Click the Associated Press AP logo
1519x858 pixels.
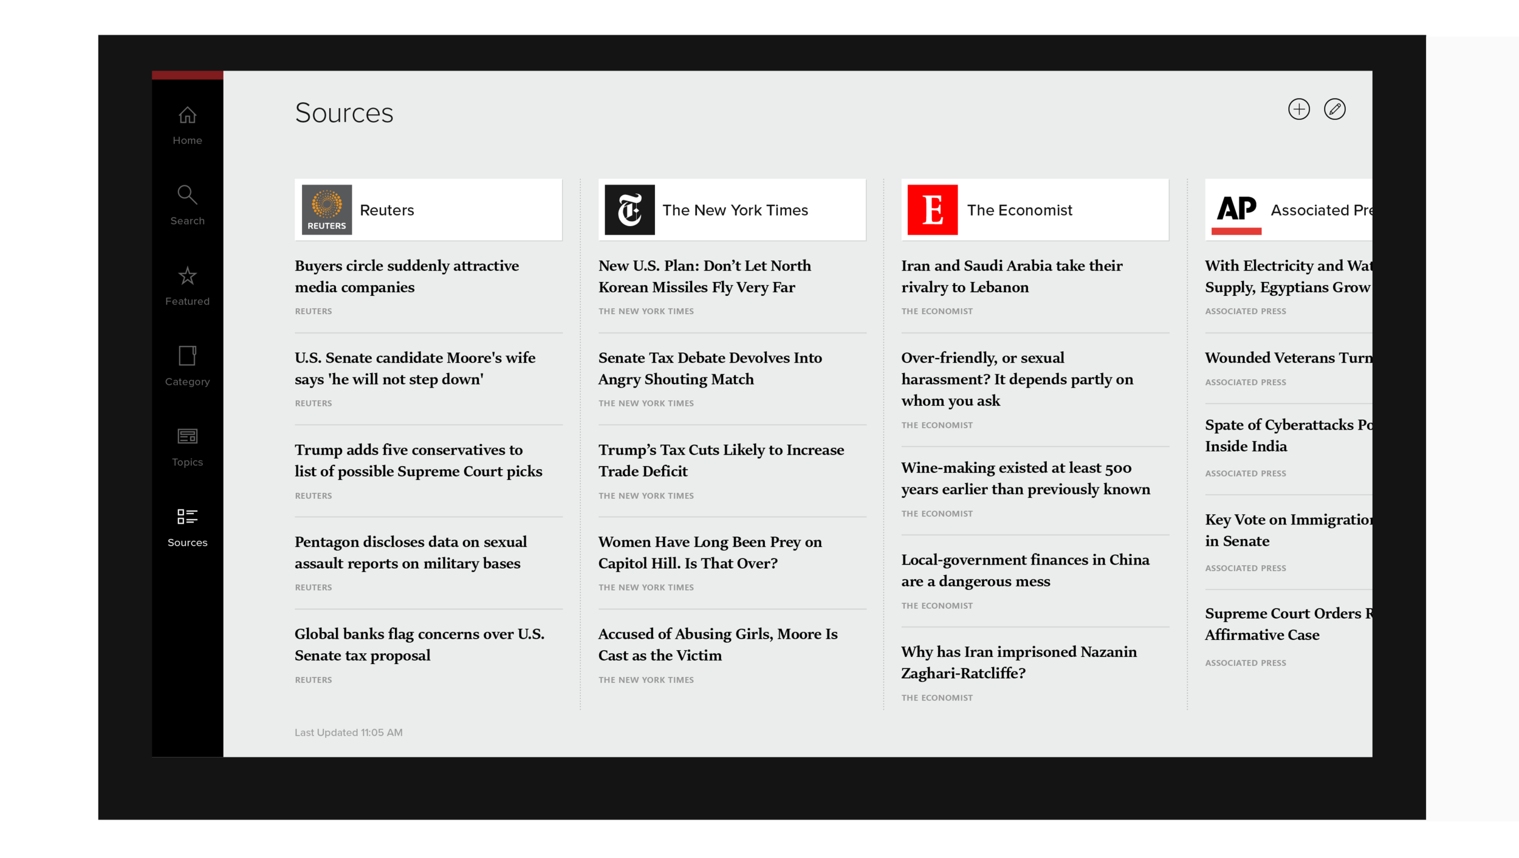(1236, 210)
